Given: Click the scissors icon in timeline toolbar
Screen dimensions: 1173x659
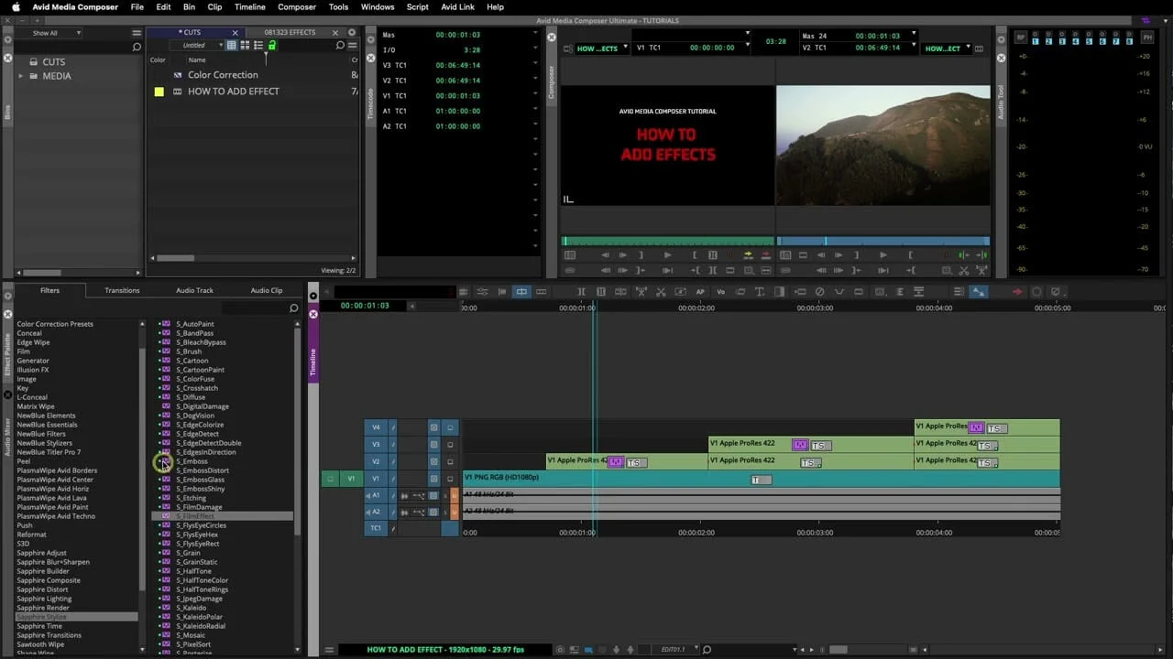Looking at the screenshot, I should pyautogui.click(x=661, y=292).
